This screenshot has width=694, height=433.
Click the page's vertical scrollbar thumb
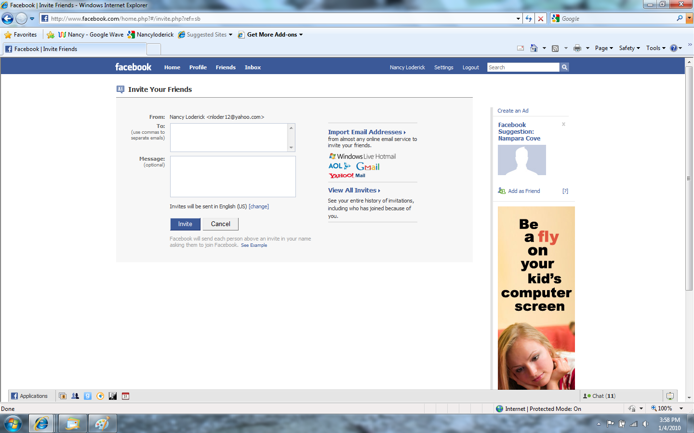[x=689, y=178]
